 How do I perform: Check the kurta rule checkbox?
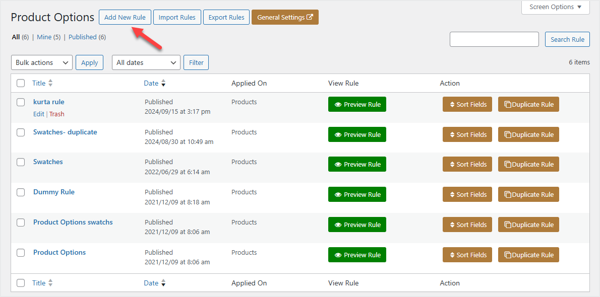[x=21, y=102]
